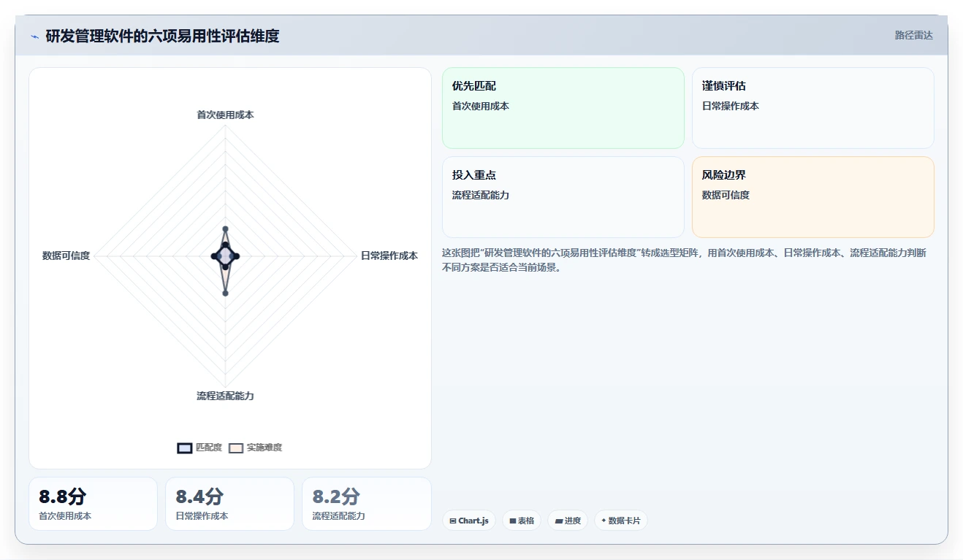Select the 数据卡片 tag chip

(x=620, y=521)
